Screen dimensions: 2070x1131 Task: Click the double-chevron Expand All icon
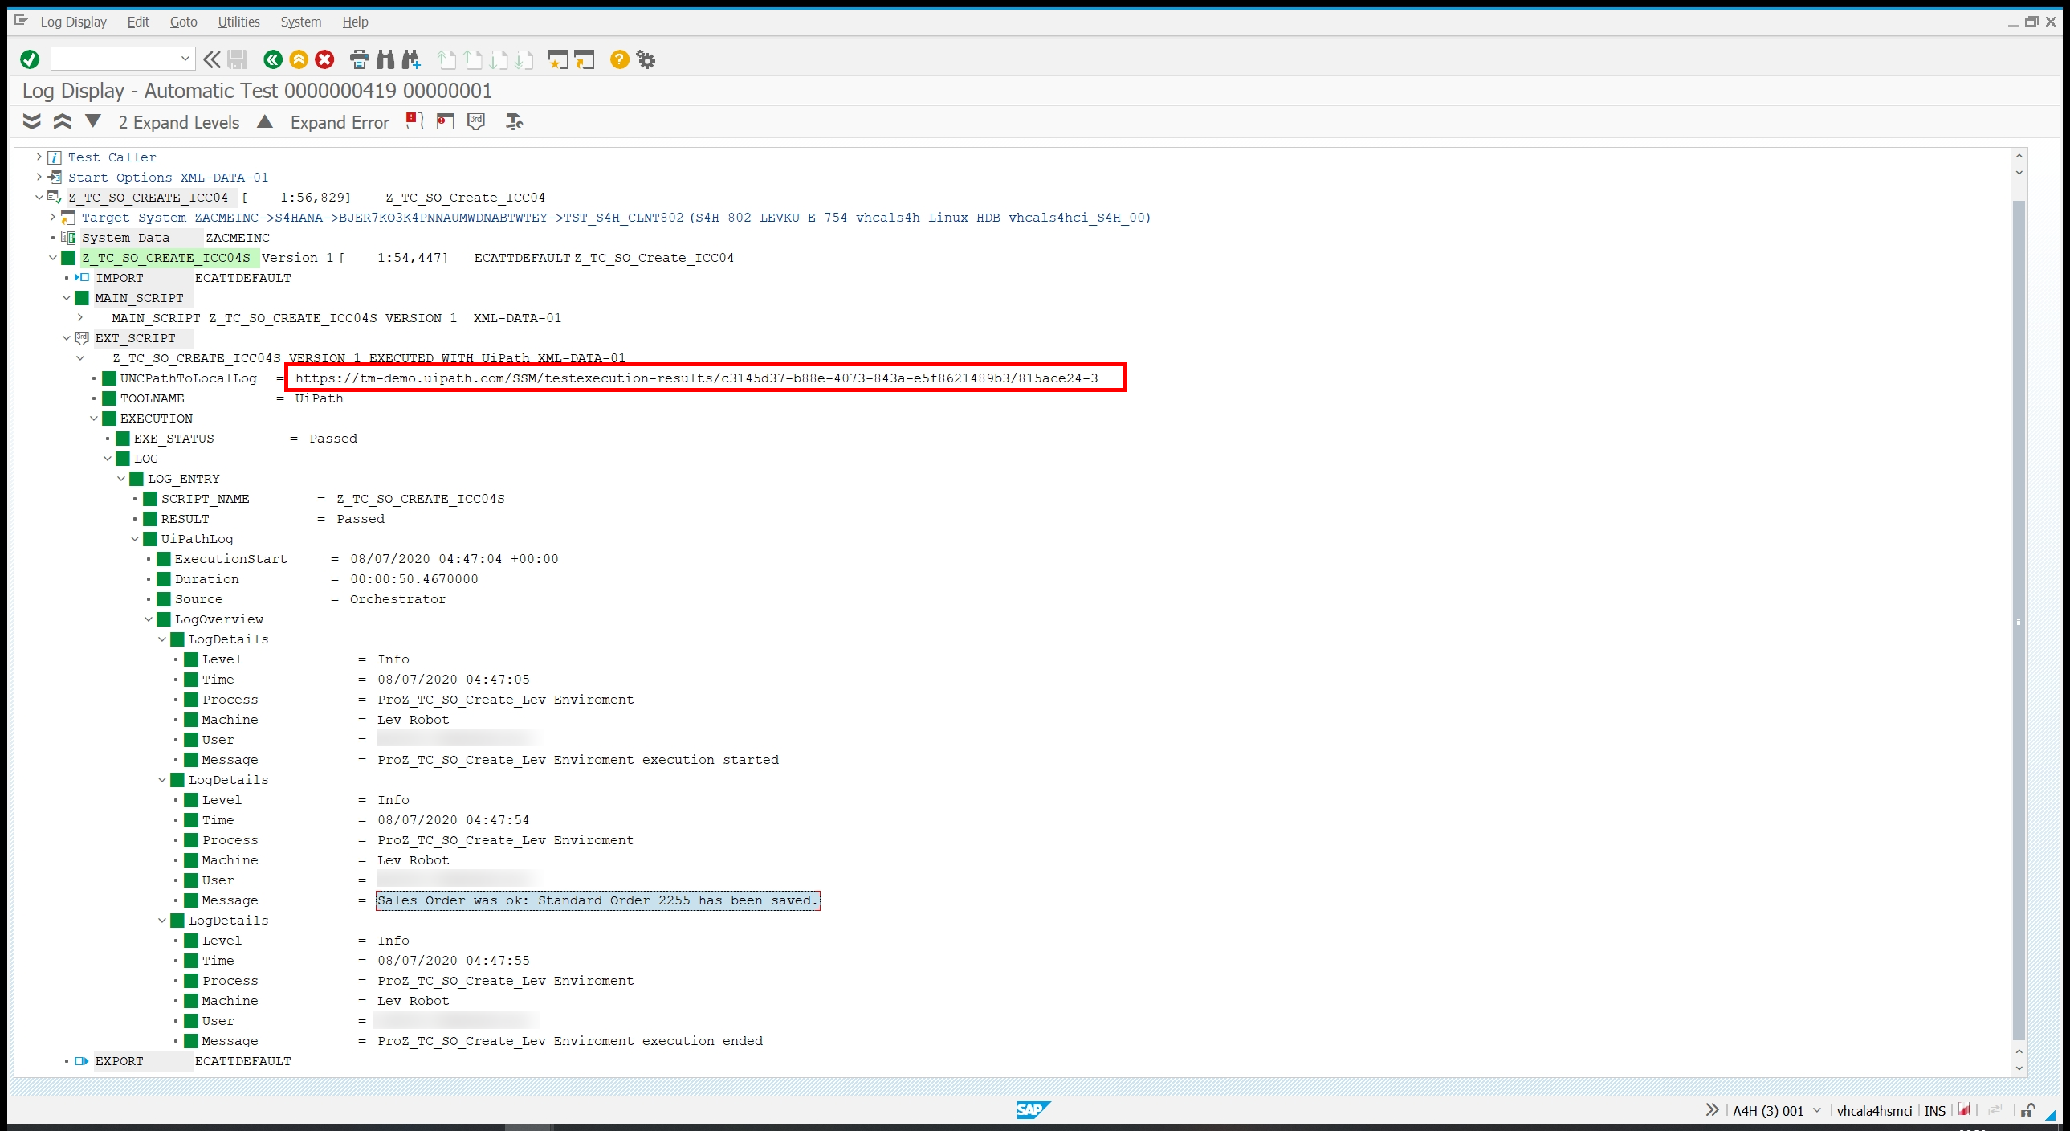tap(31, 121)
